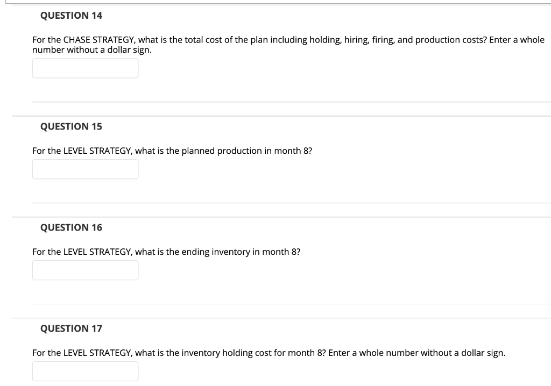
Task: Select the QUESTION 17 heading
Action: tap(70, 328)
